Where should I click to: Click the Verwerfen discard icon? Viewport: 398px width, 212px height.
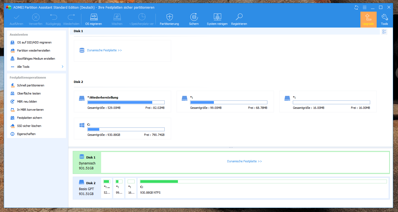36,18
